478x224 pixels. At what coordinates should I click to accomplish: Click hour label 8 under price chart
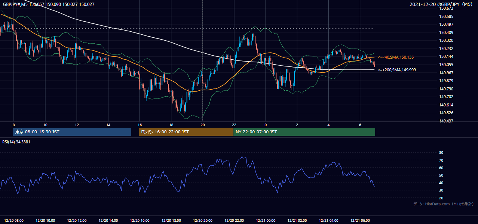click(13, 125)
